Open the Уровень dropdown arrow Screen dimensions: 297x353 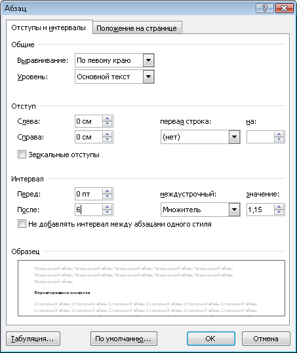[x=148, y=77]
